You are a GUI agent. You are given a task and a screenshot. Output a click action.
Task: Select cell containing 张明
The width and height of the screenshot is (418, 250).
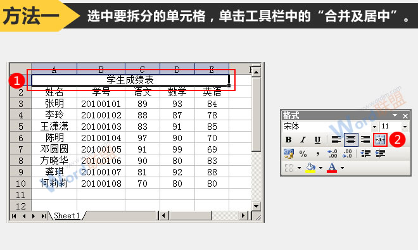tap(54, 103)
